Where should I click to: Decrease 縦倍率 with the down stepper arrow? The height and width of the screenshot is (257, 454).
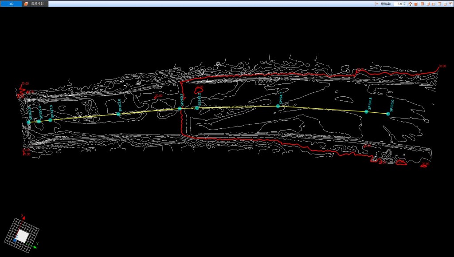click(405, 5)
